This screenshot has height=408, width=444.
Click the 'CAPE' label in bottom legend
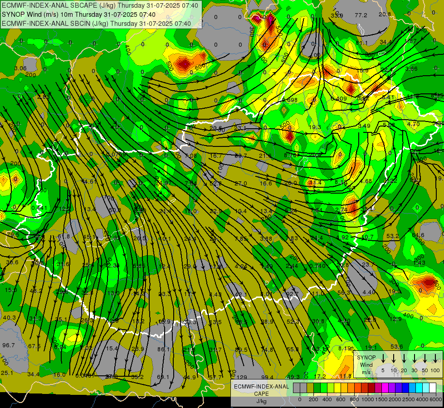[x=261, y=394]
